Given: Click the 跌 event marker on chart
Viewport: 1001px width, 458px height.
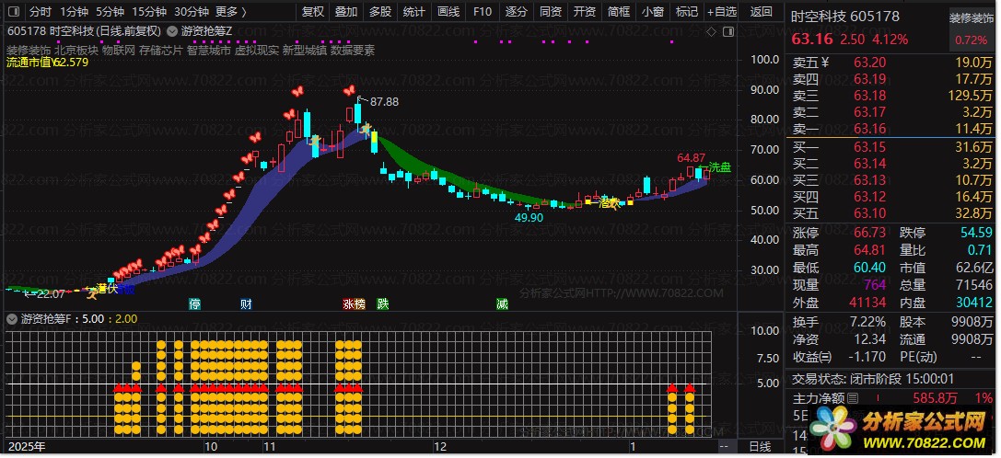Looking at the screenshot, I should pyautogui.click(x=382, y=304).
